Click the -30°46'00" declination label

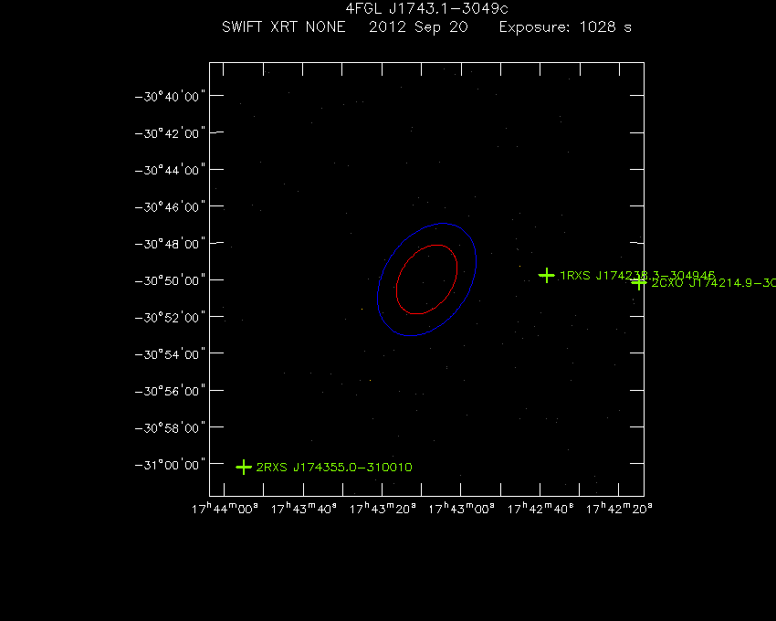click(170, 206)
